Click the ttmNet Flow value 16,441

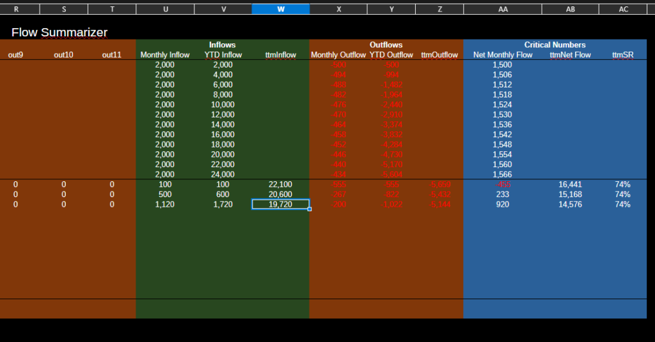(570, 184)
